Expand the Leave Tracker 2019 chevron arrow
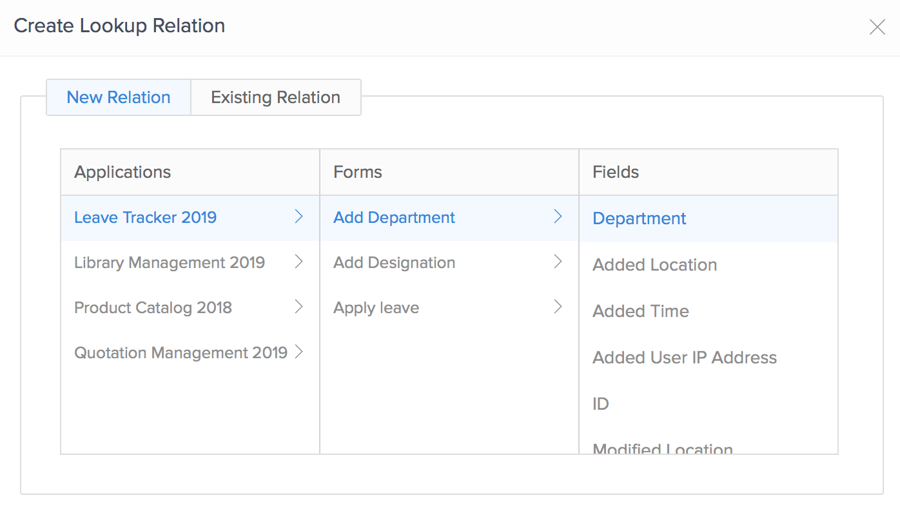Image resolution: width=900 pixels, height=509 pixels. 298,217
